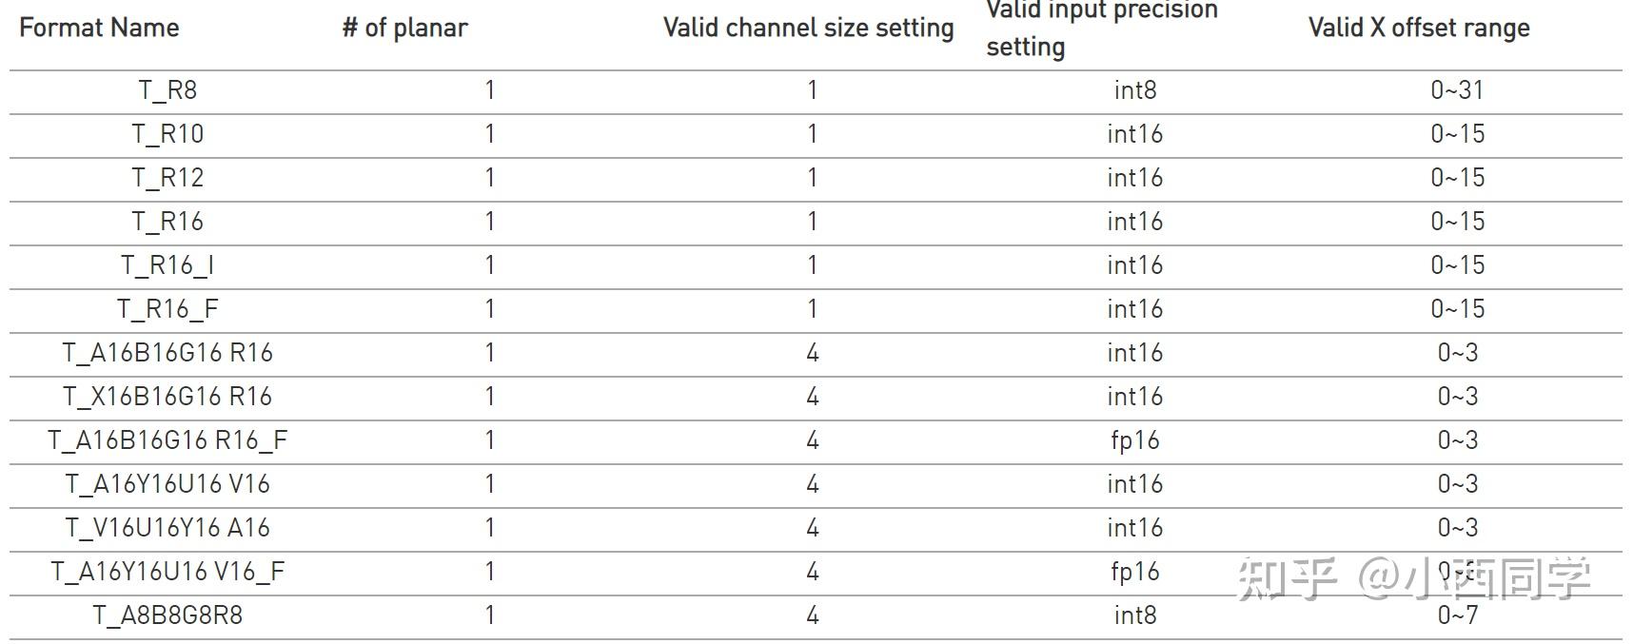The width and height of the screenshot is (1633, 644).
Task: Click the T_R12 format name cell
Action: (x=167, y=178)
